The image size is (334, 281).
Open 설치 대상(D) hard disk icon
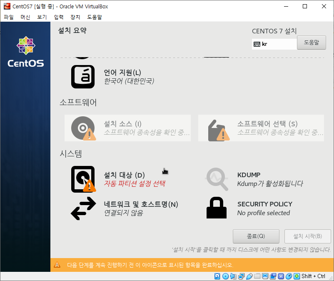[x=83, y=179]
